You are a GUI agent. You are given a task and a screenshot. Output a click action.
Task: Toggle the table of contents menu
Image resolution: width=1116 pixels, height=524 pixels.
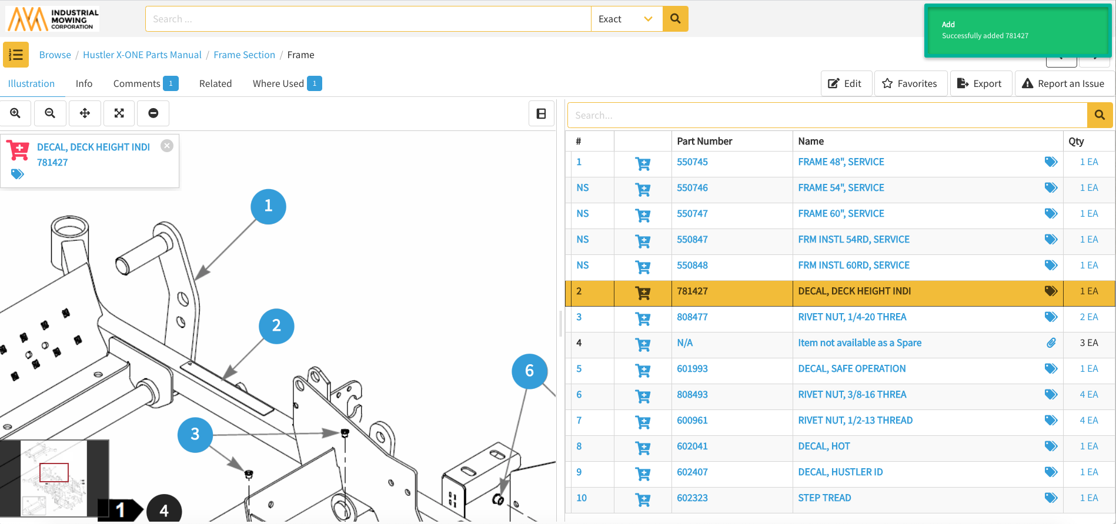(x=16, y=55)
